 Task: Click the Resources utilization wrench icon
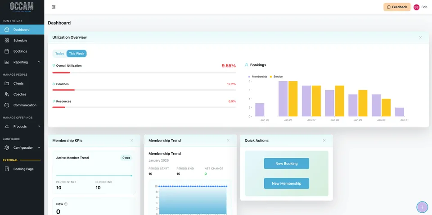[54, 101]
